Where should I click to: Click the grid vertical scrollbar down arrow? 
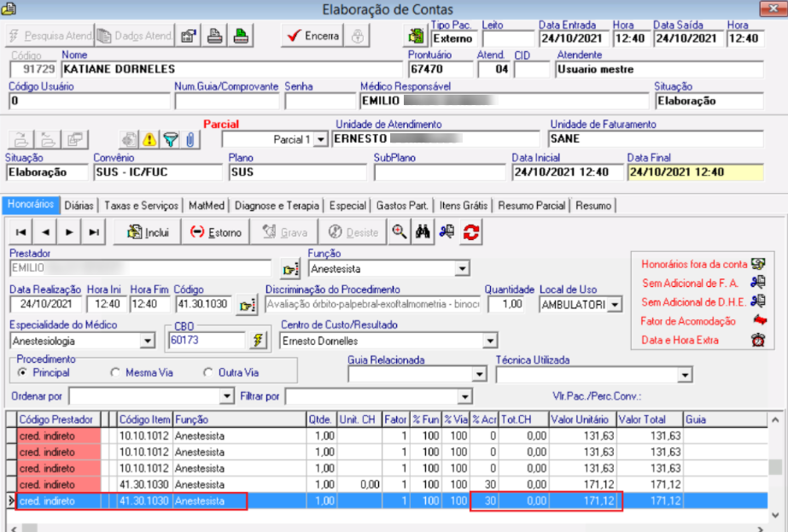tap(775, 515)
